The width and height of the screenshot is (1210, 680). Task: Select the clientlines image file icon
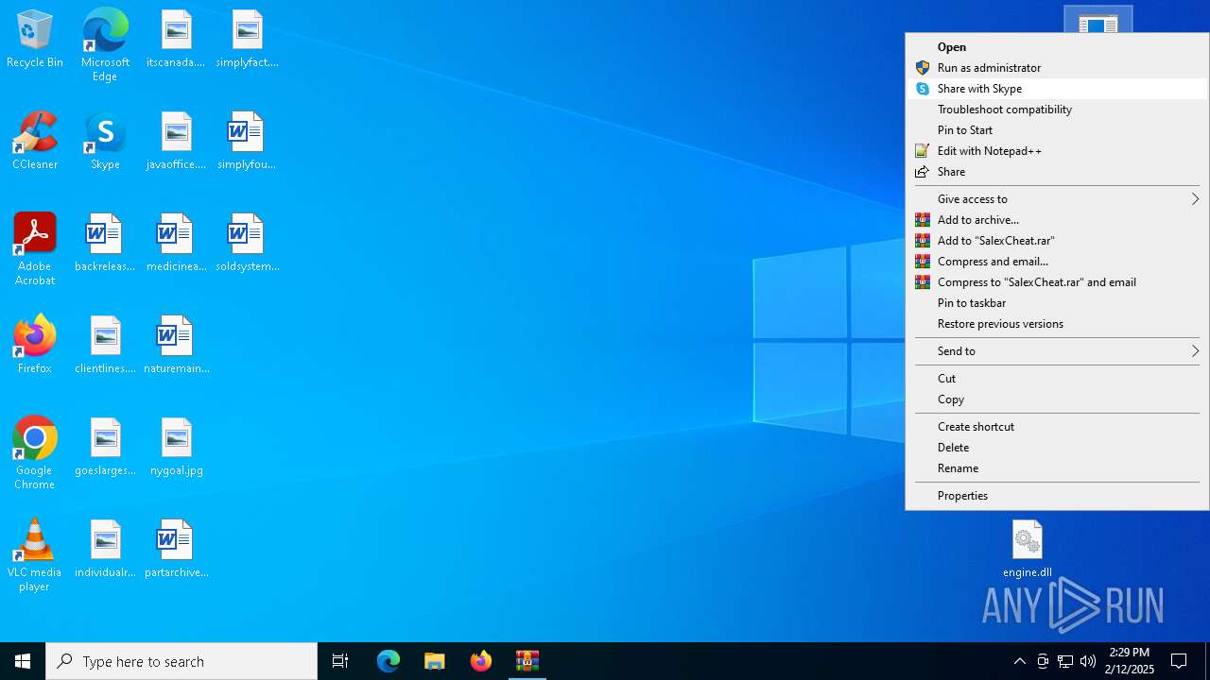pos(105,345)
